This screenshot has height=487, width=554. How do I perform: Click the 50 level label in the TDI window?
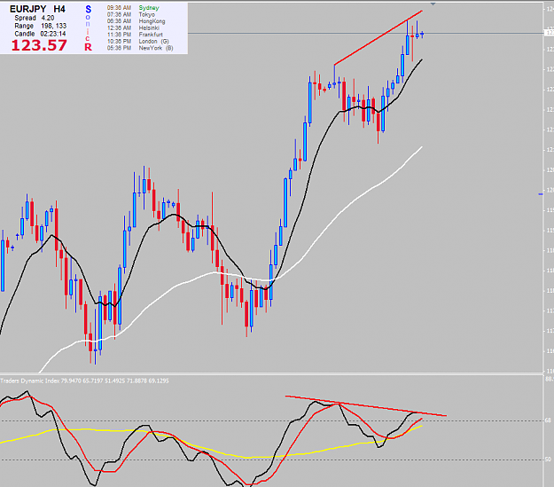[548, 460]
